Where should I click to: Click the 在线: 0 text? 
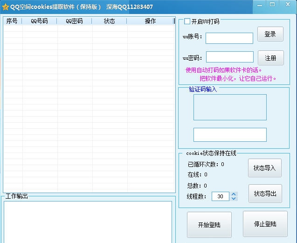click(x=197, y=174)
